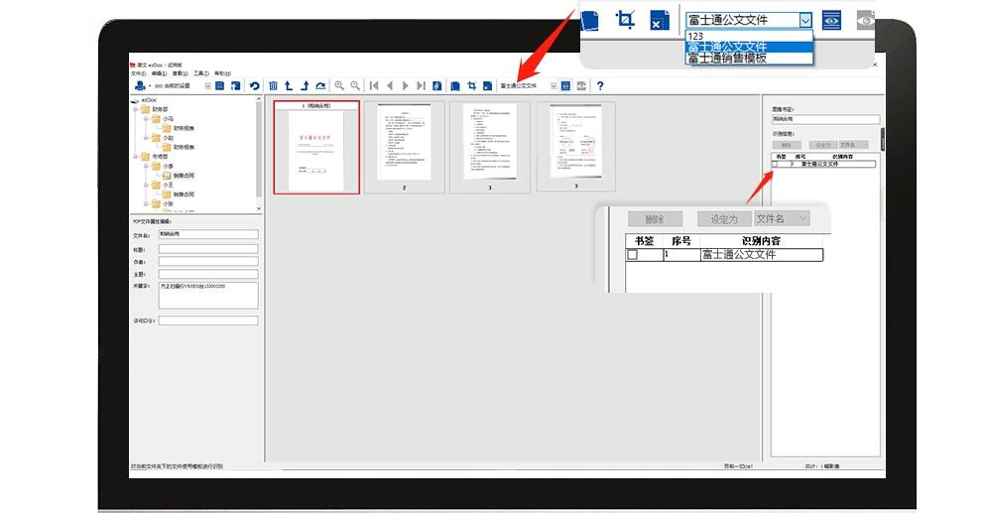This screenshot has height=513, width=982.
Task: Click the trash can delete icon
Action: tap(273, 85)
